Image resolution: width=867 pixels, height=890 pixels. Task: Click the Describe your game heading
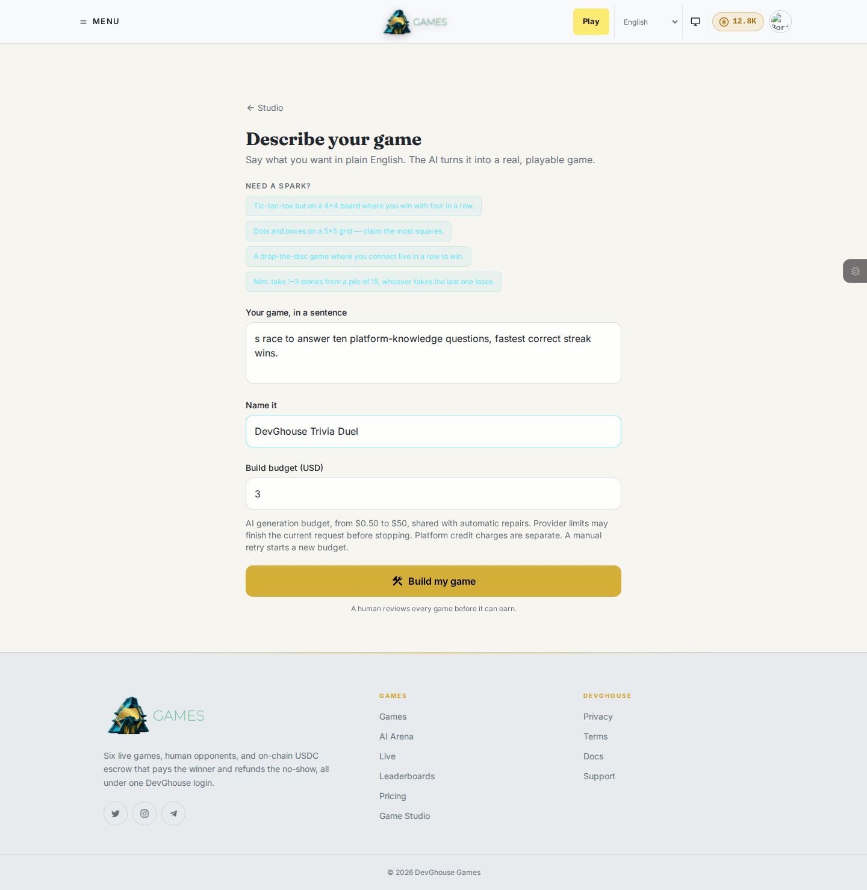tap(334, 139)
